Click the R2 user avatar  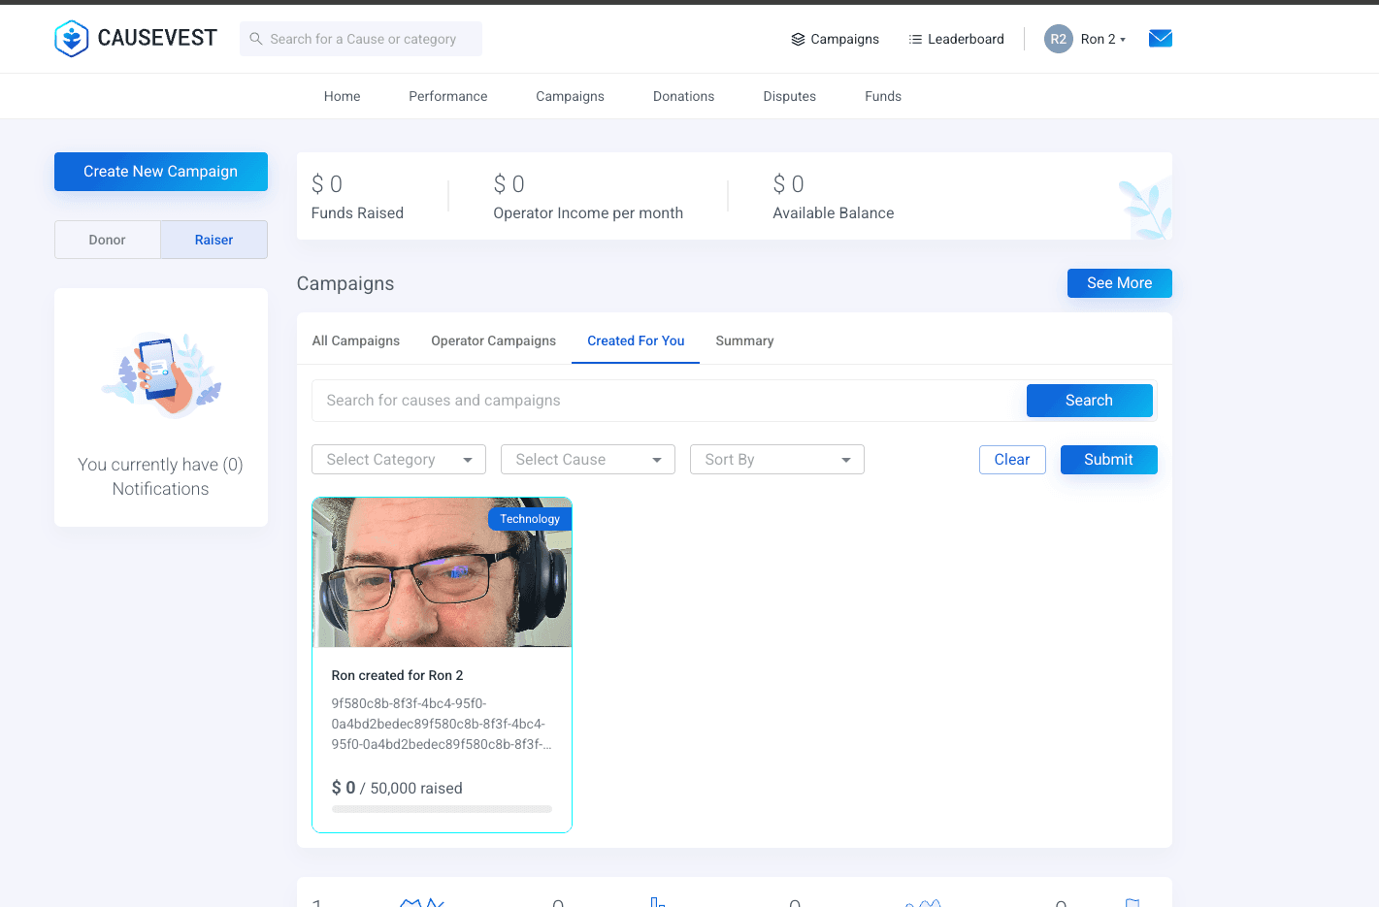1058,39
